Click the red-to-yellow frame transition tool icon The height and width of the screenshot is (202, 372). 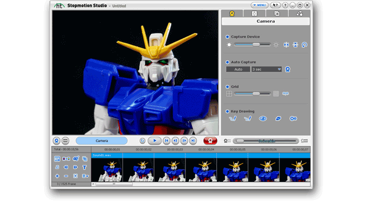[66, 159]
